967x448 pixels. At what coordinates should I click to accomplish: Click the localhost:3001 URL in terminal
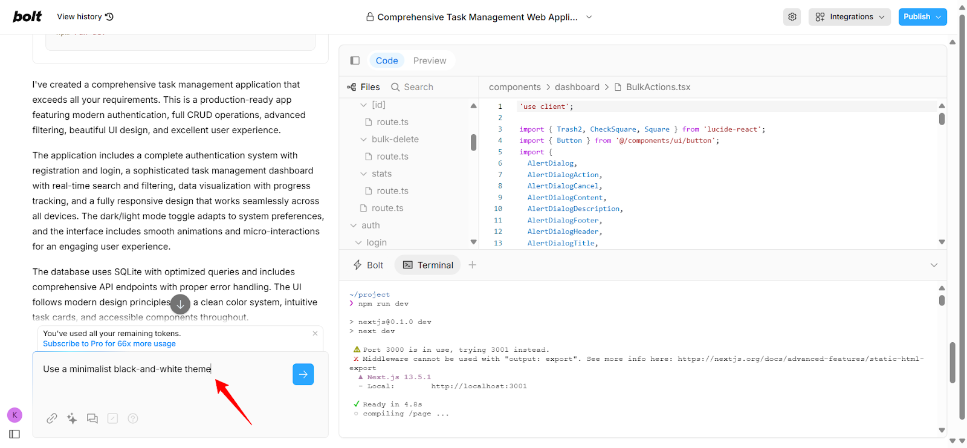479,386
